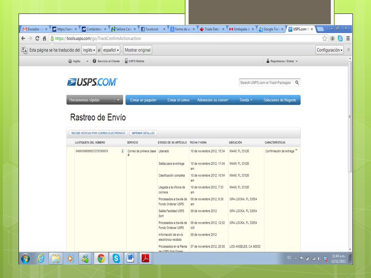Open Enviar el correo menu item
371x278 pixels.
click(179, 100)
